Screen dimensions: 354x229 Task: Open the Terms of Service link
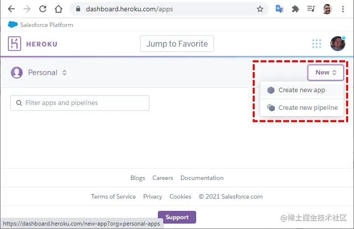114,197
